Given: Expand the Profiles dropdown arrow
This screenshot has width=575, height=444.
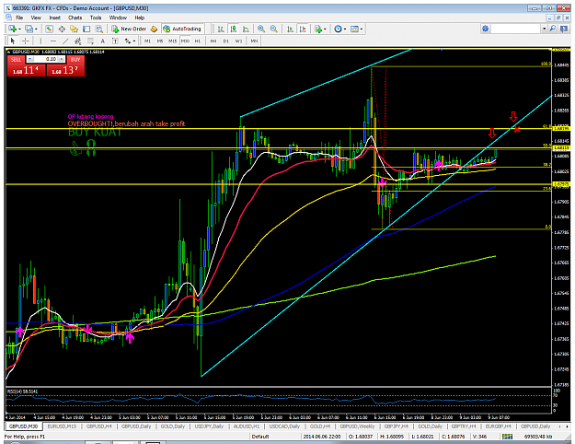Looking at the screenshot, I should tap(36, 29).
